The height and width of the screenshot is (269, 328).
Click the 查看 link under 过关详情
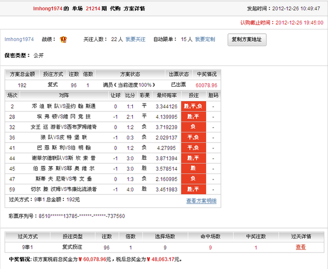(301, 247)
